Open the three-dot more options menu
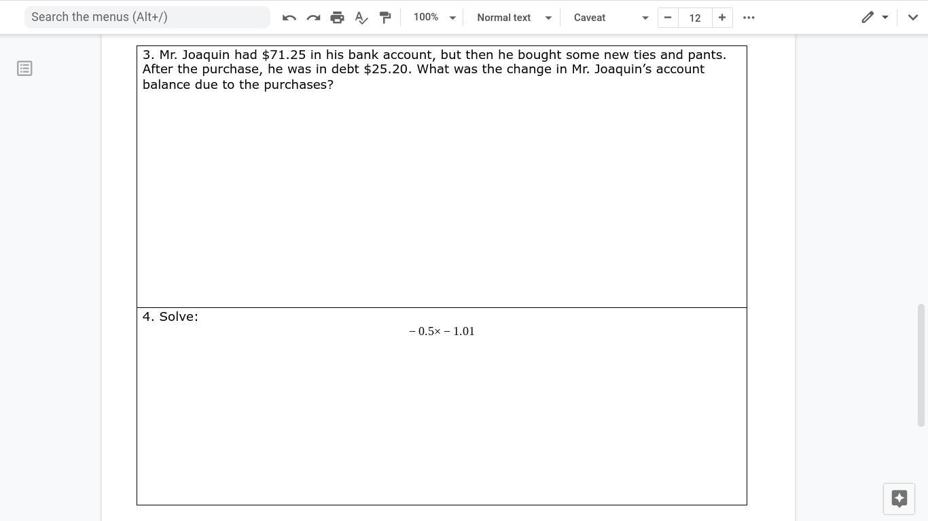This screenshot has width=928, height=521. point(749,18)
